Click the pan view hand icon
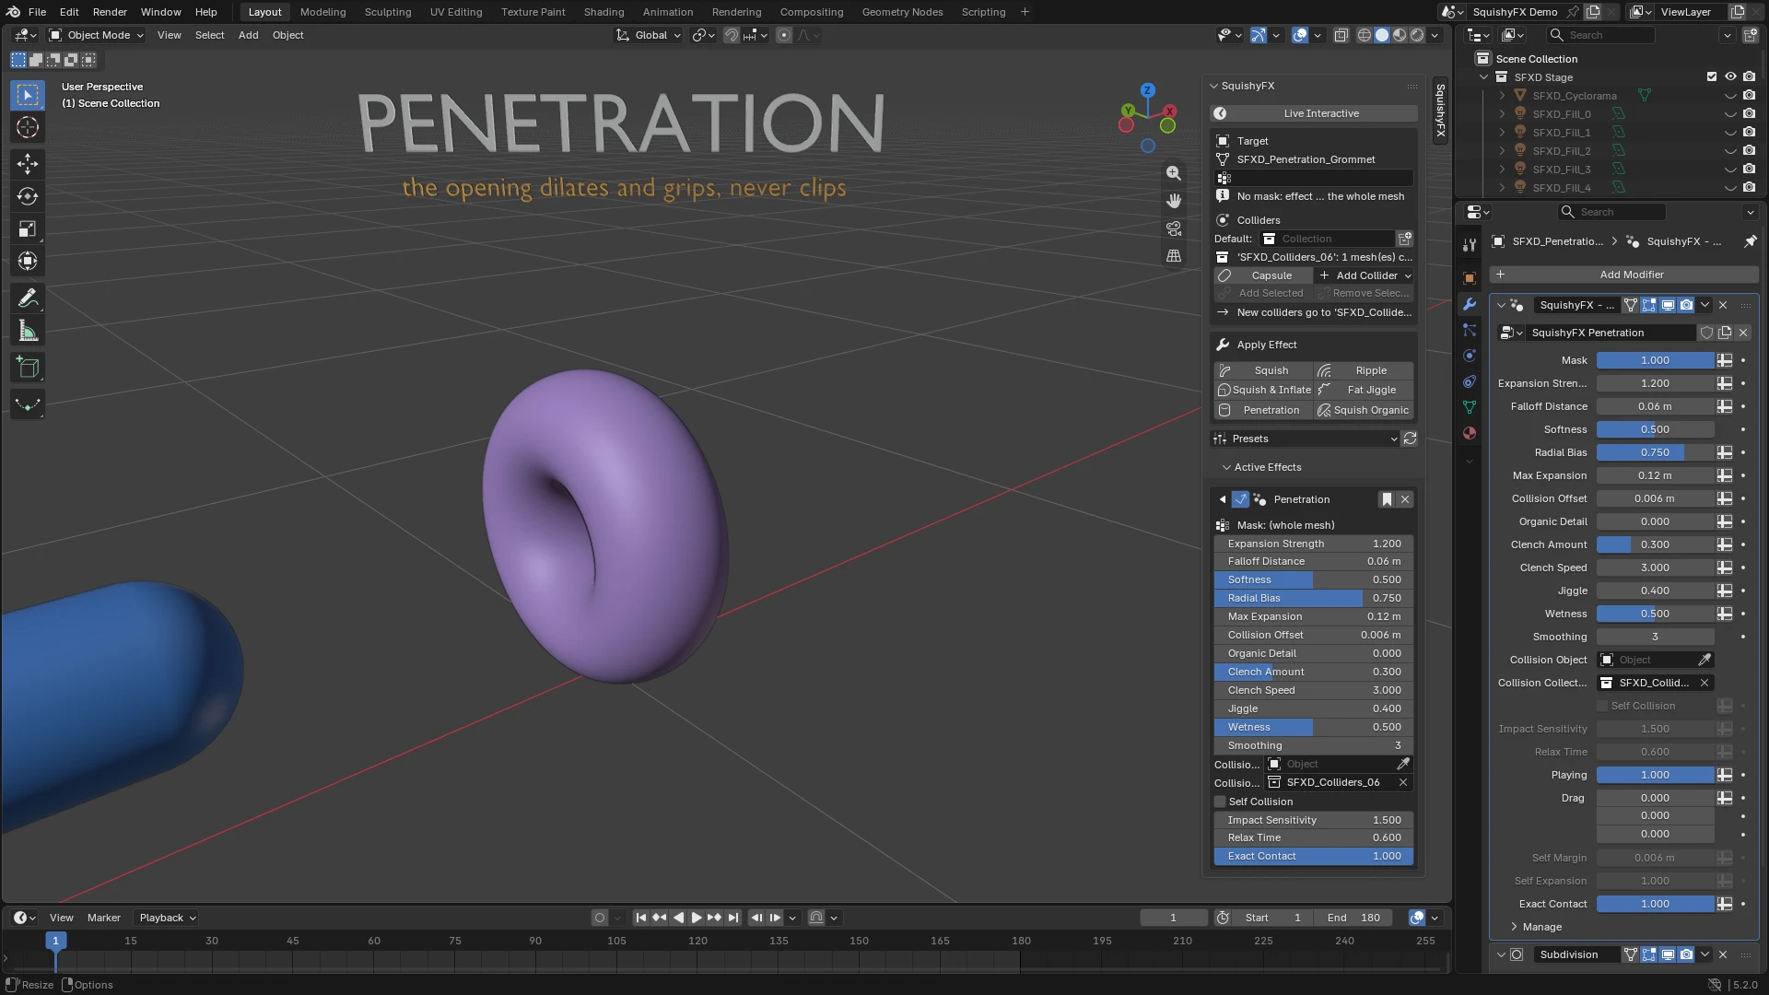This screenshot has width=1769, height=995. tap(1174, 201)
